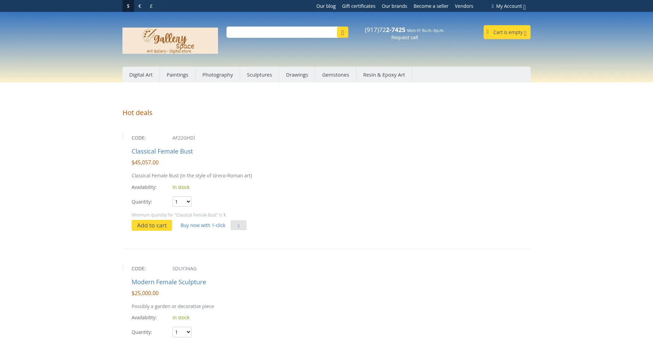
Task: Click the minimum quantity notice text
Action: click(x=179, y=215)
